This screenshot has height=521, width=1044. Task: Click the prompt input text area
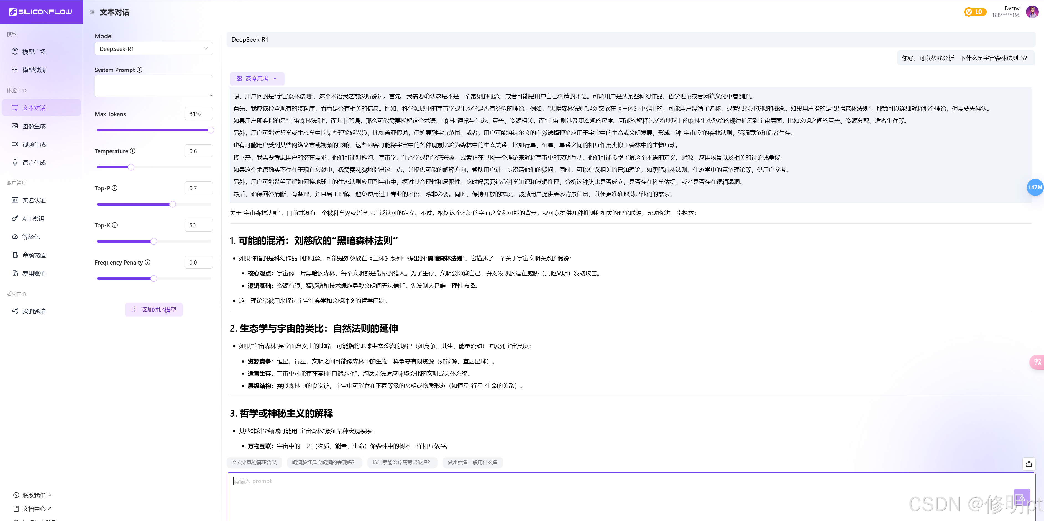click(x=567, y=494)
